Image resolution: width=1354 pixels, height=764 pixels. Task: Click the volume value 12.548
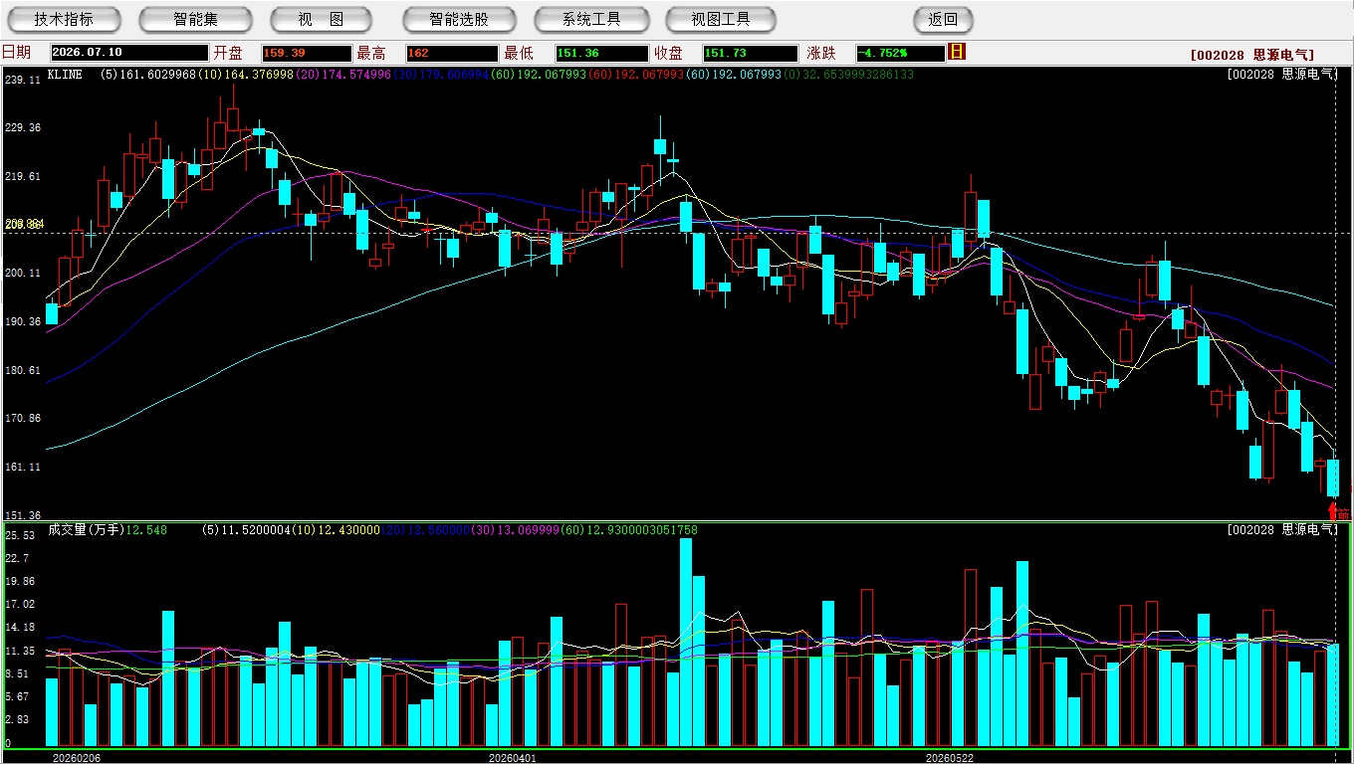coord(146,530)
